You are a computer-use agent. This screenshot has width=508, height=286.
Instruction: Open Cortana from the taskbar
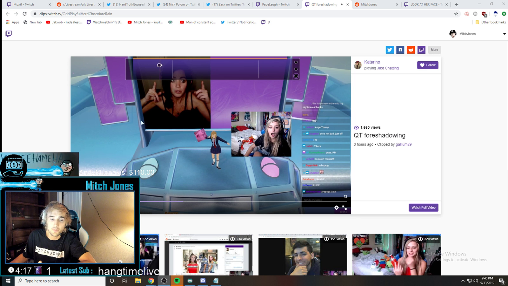click(x=112, y=281)
